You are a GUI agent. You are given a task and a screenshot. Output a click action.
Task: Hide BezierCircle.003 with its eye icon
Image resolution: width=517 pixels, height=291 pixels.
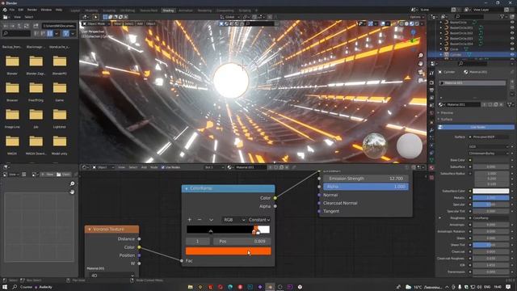tap(512, 38)
